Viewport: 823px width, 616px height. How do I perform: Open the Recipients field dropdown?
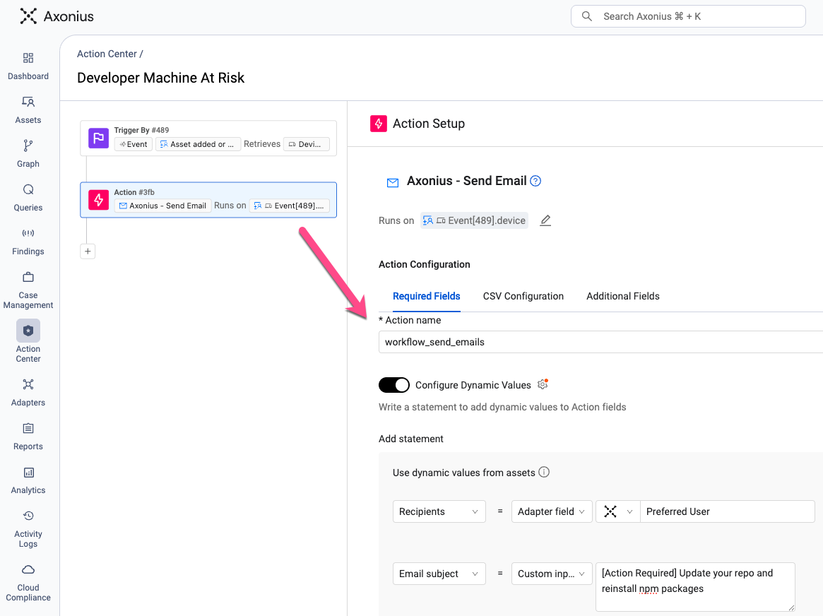click(x=439, y=511)
